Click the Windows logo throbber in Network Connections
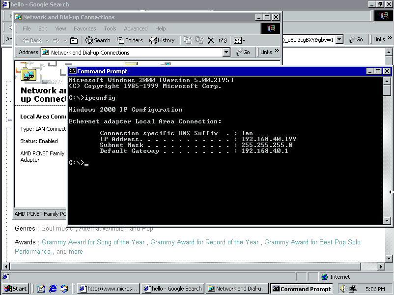This screenshot has width=394, height=295. tap(271, 29)
